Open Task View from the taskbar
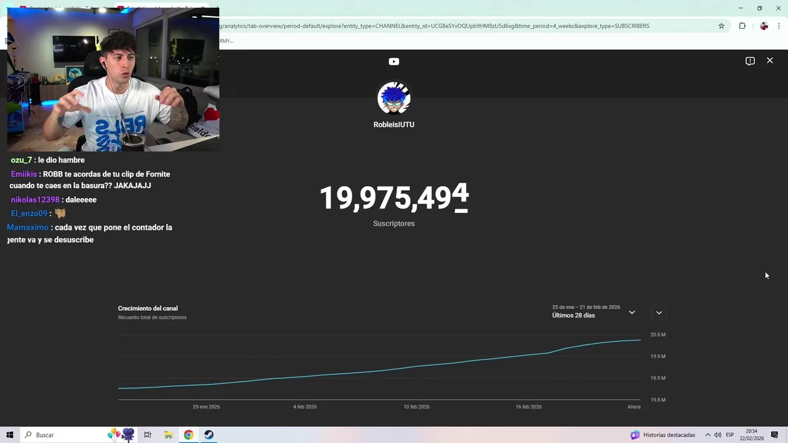This screenshot has height=443, width=788. pos(148,435)
